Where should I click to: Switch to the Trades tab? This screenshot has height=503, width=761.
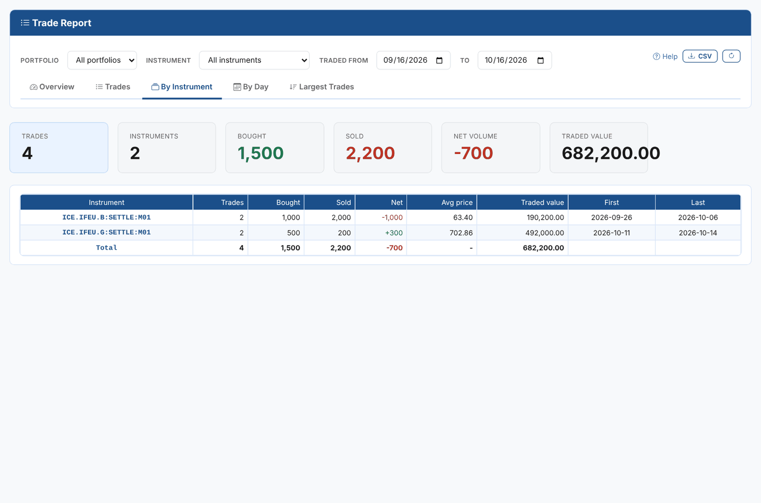pyautogui.click(x=113, y=87)
